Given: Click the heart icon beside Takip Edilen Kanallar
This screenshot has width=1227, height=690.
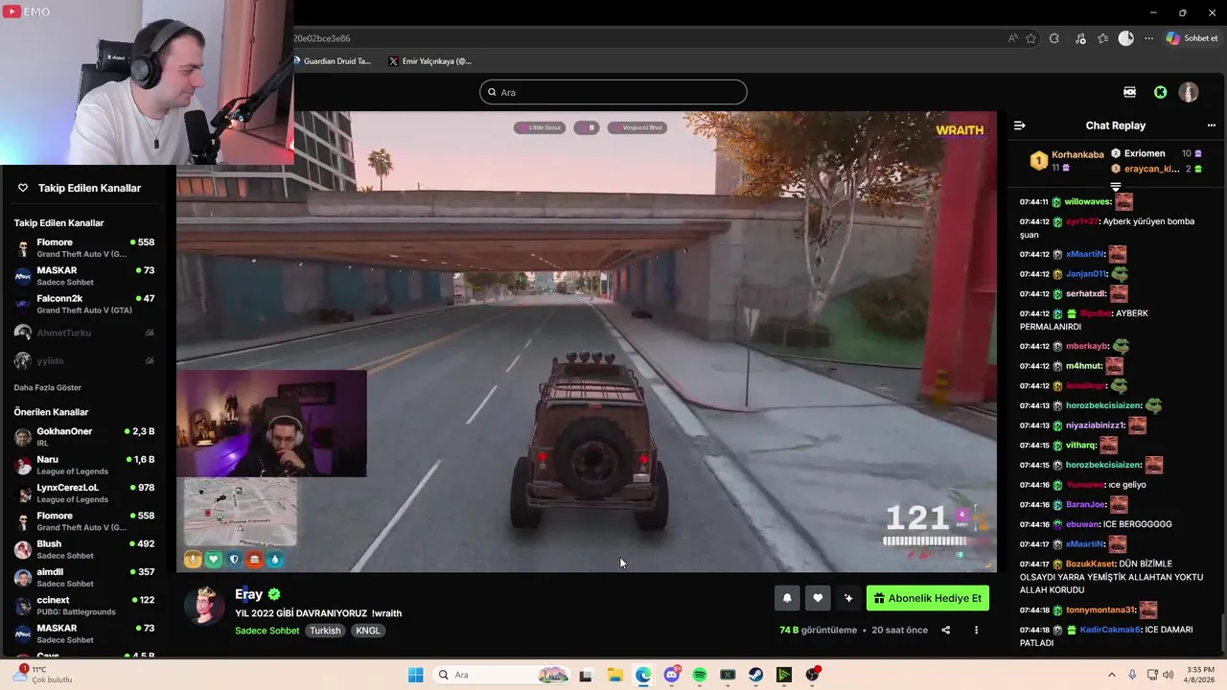Looking at the screenshot, I should point(23,188).
